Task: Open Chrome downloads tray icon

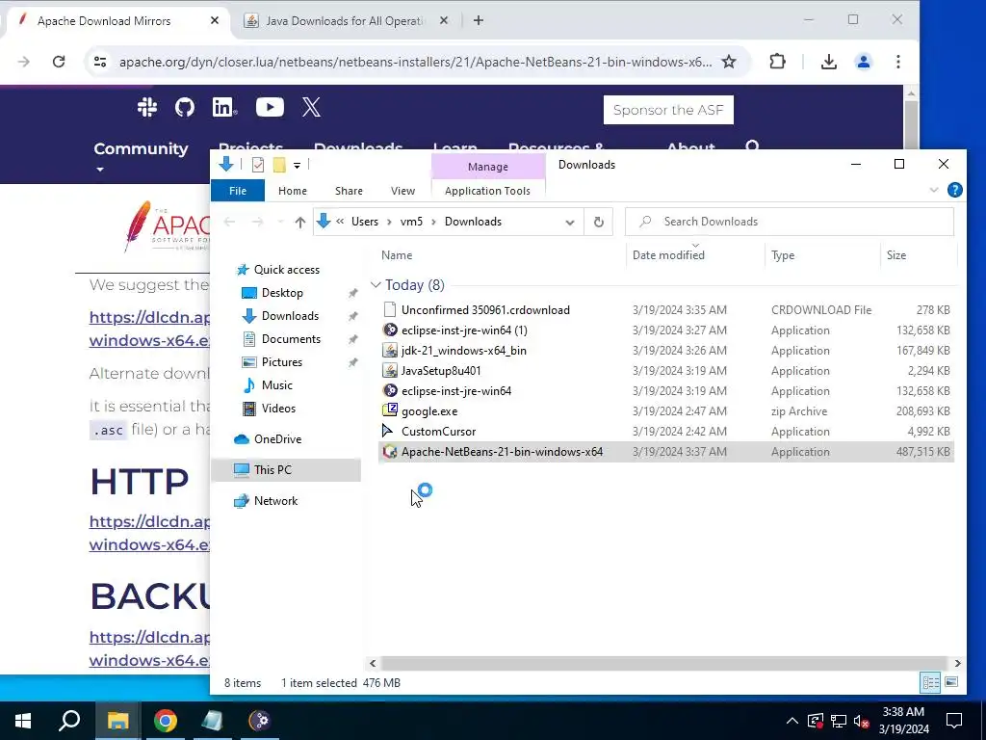Action: click(829, 62)
